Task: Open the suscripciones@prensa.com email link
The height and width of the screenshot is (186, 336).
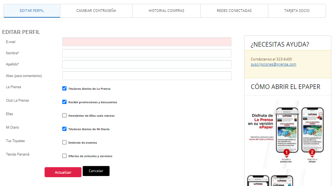Action: pyautogui.click(x=273, y=64)
